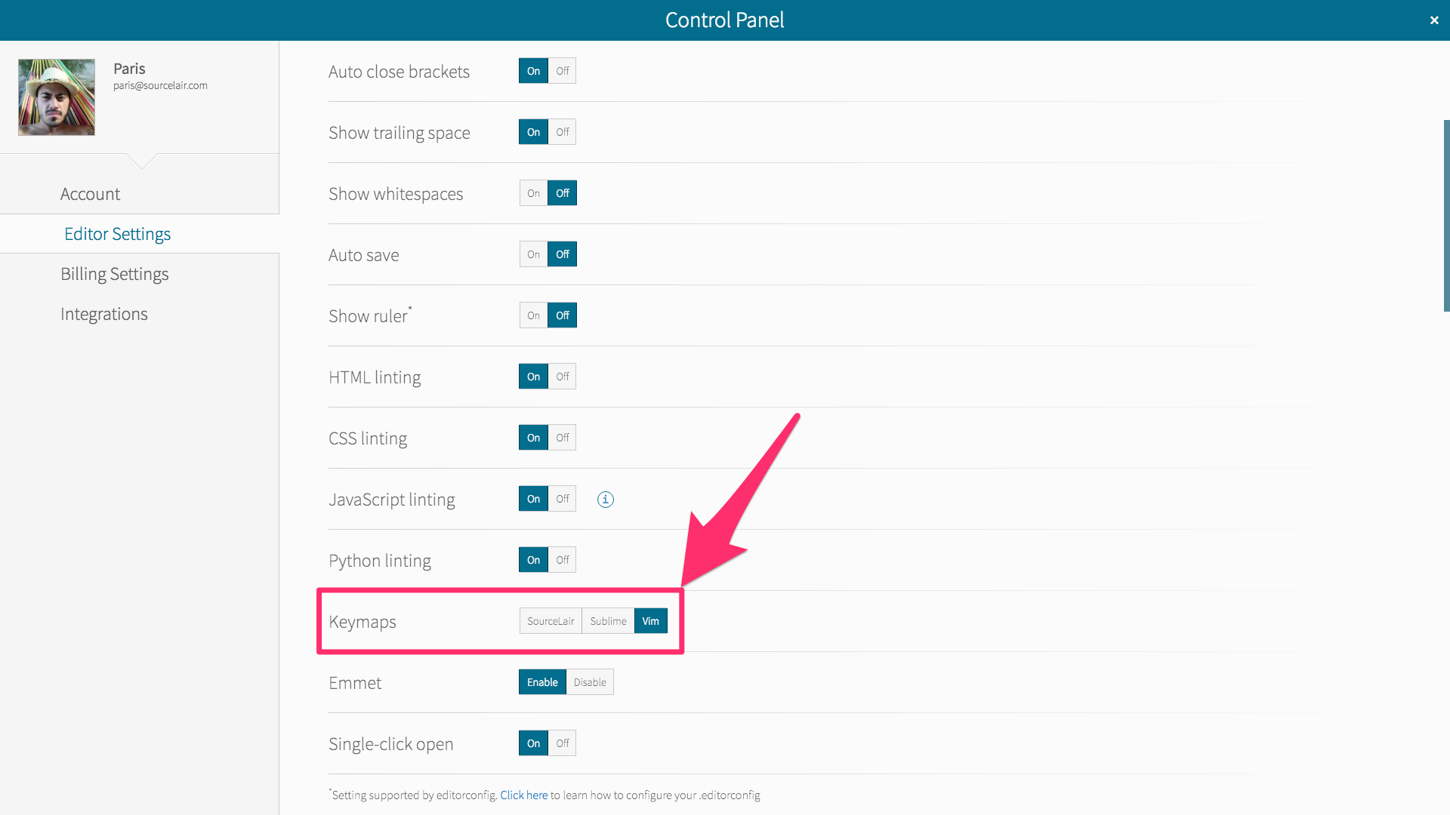The width and height of the screenshot is (1450, 815).
Task: Click the vertical scrollbar on the right
Action: point(1445,215)
